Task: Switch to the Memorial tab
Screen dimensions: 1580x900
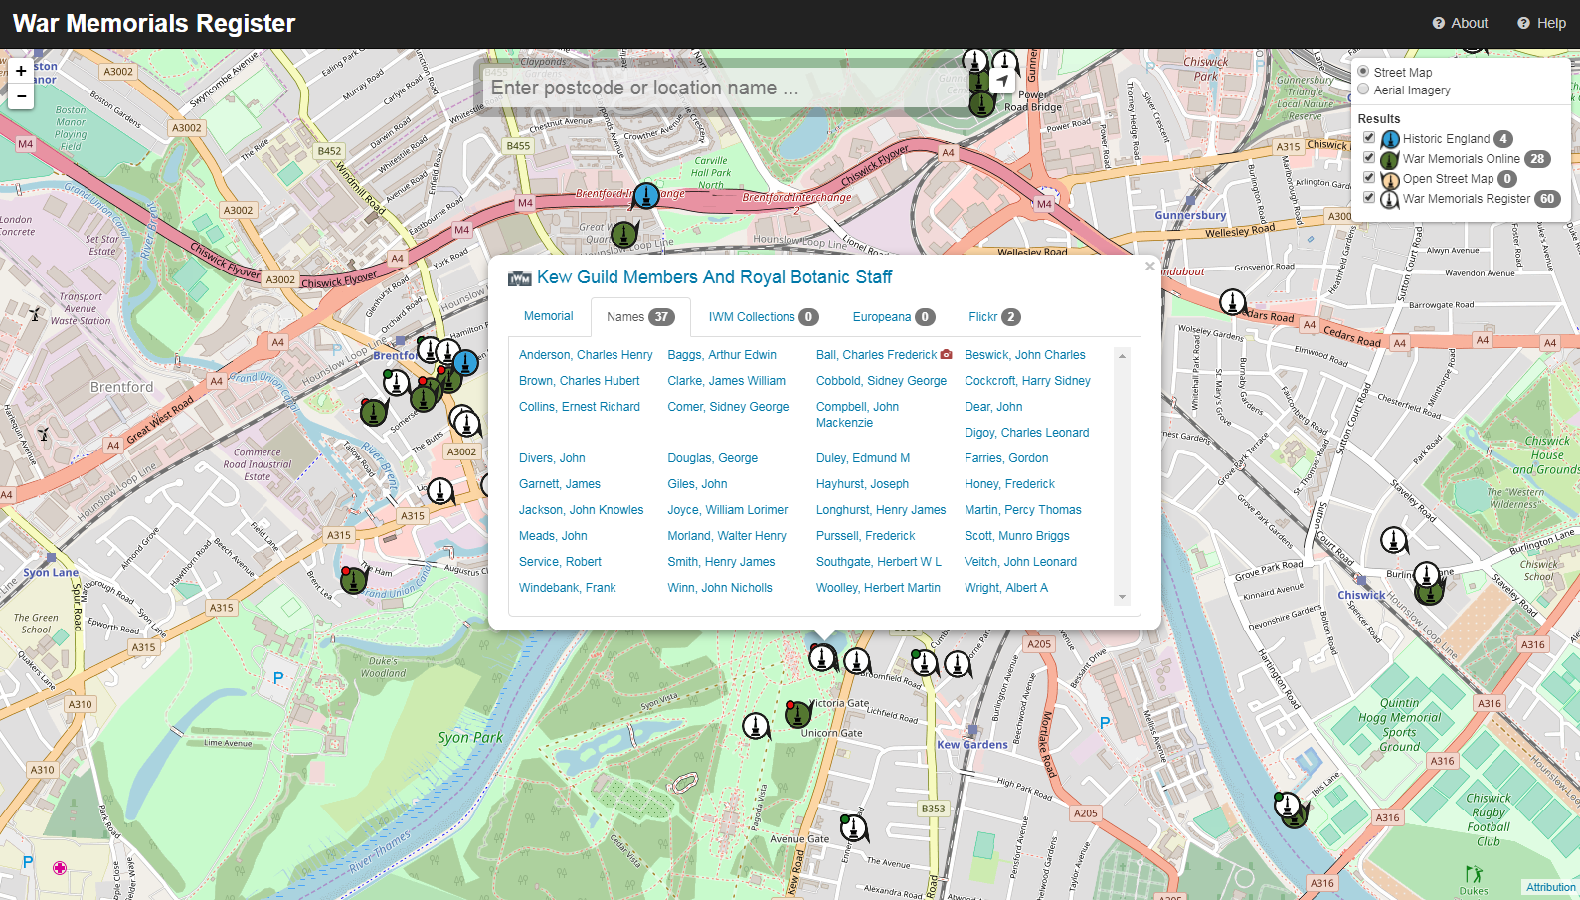Action: [x=549, y=316]
